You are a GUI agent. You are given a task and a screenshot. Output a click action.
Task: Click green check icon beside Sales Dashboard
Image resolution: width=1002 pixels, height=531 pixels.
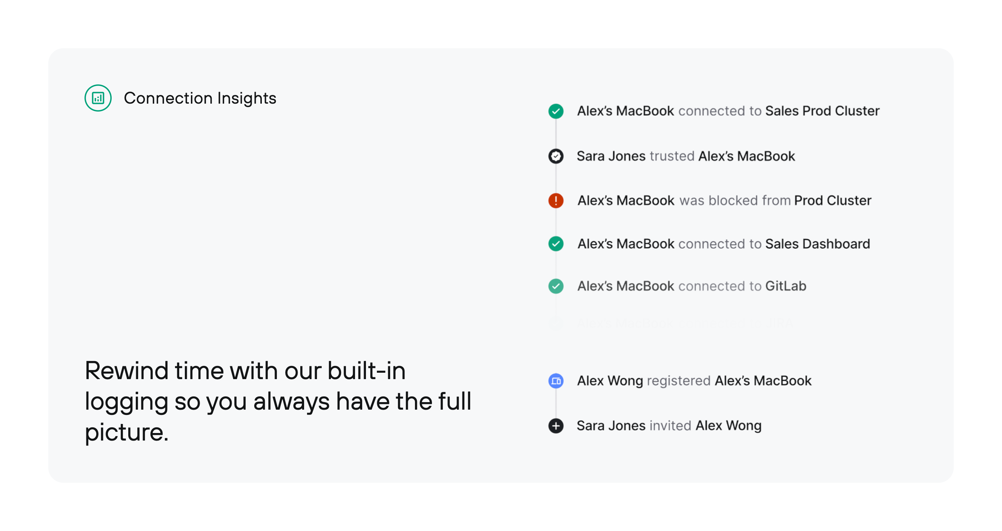pyautogui.click(x=556, y=244)
